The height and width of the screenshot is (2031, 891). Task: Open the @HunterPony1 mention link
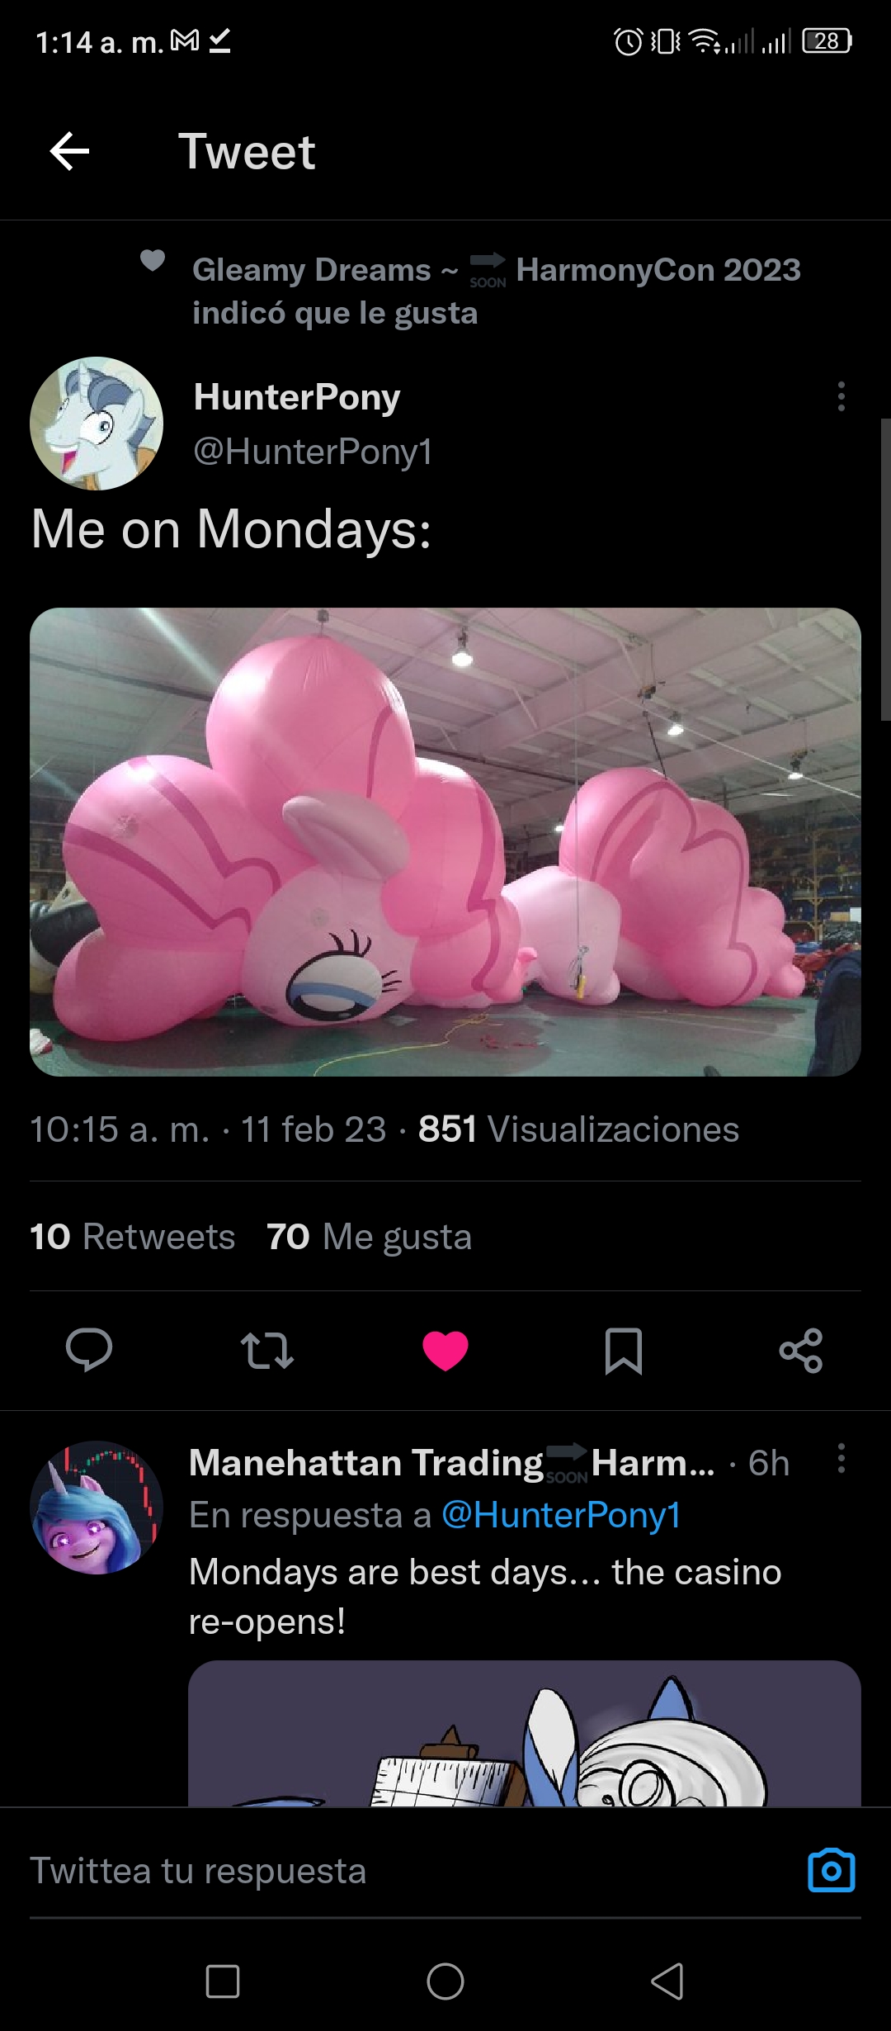point(561,1515)
